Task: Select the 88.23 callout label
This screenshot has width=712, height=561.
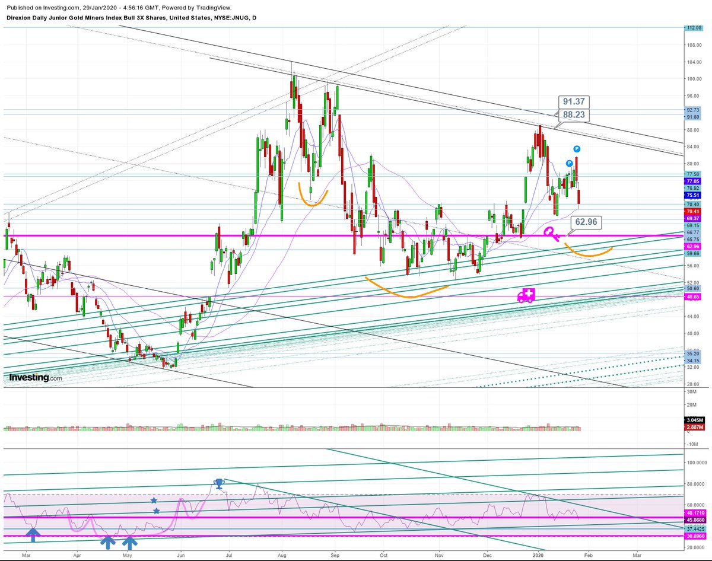Action: click(574, 116)
